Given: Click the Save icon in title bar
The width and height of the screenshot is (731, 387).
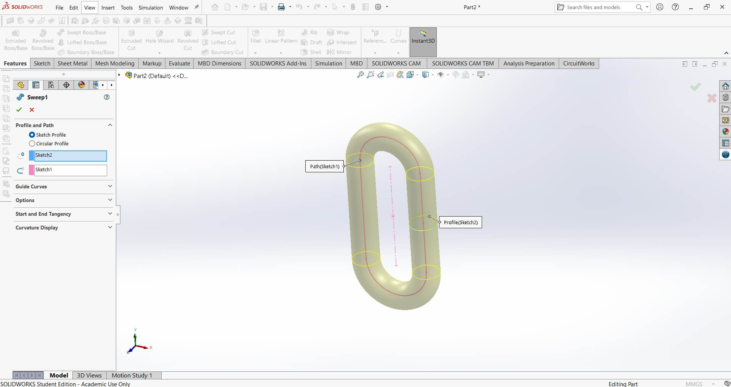Looking at the screenshot, I should pyautogui.click(x=263, y=7).
